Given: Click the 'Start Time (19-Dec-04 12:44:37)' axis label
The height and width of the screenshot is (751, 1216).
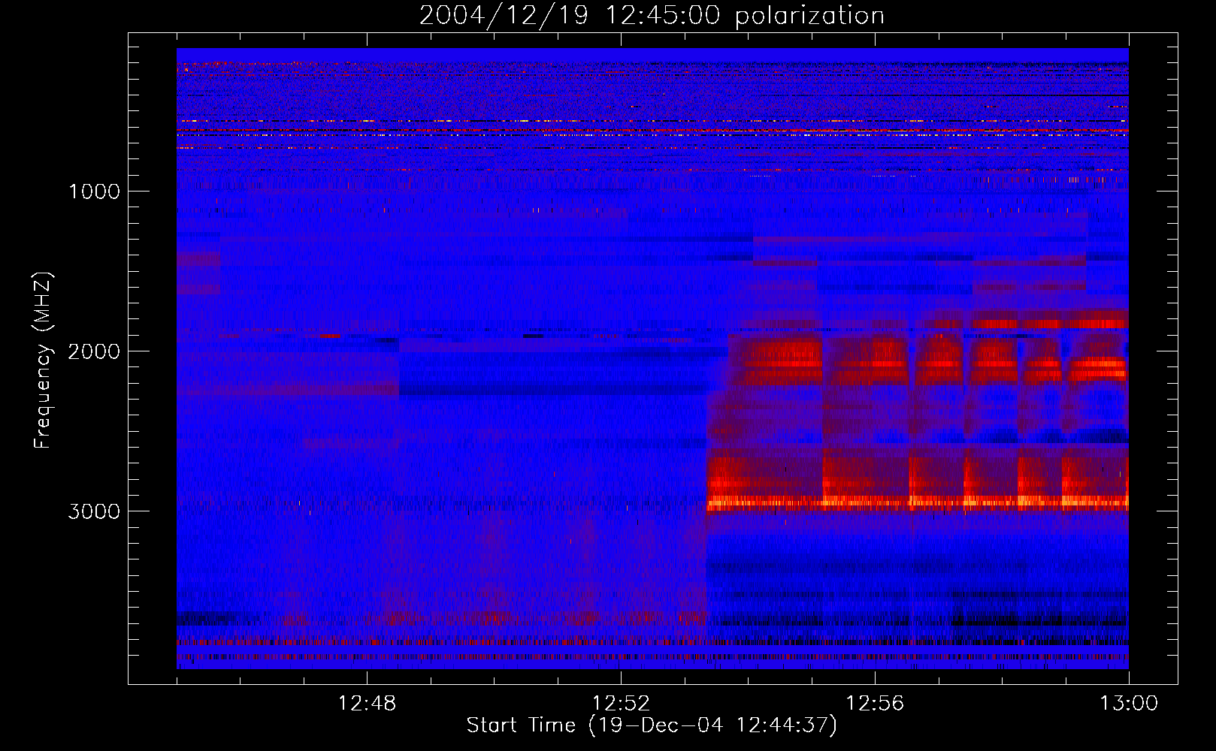Looking at the screenshot, I should (x=652, y=725).
